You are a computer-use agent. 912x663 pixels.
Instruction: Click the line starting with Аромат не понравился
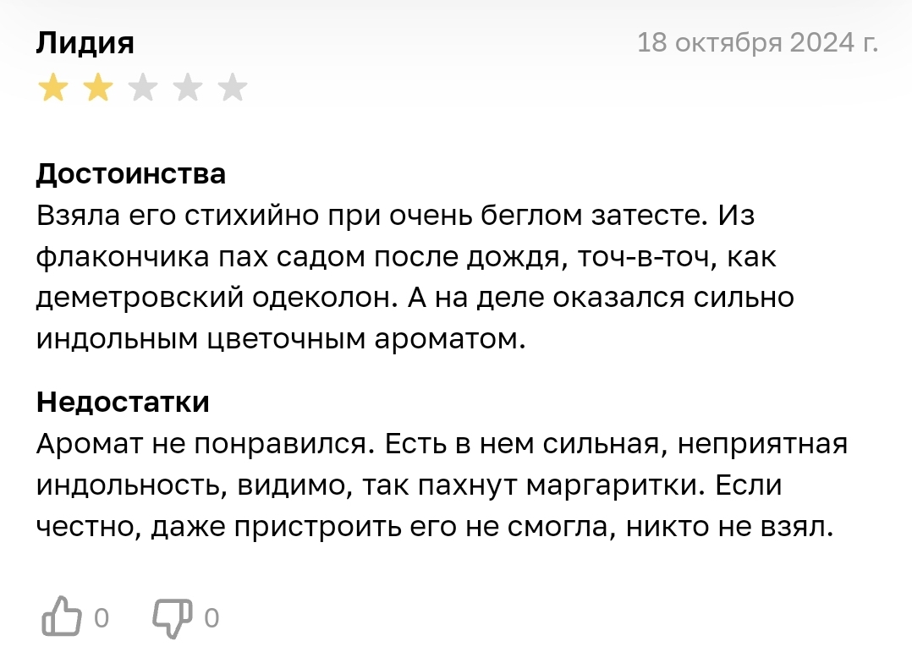(x=442, y=444)
